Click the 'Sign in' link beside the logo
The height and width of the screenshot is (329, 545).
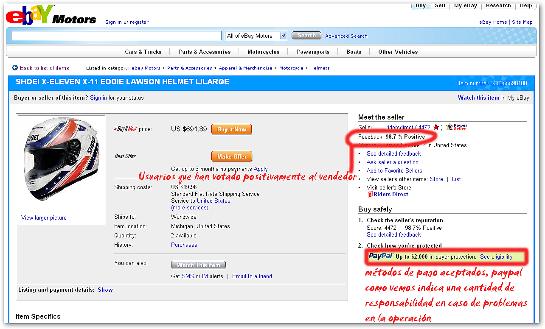click(x=113, y=22)
